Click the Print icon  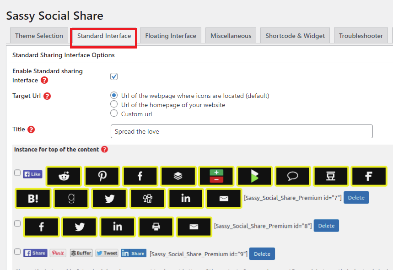pyautogui.click(x=156, y=227)
